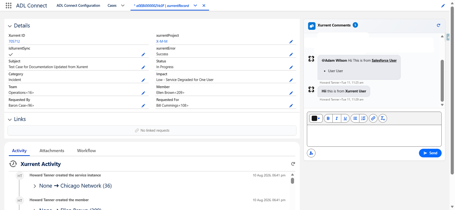Click the 'No linked requests' box
This screenshot has height=210, width=455.
pos(152,131)
